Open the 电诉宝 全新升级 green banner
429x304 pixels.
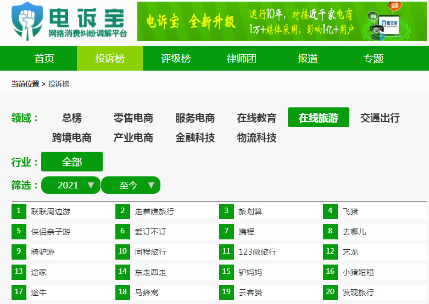click(282, 21)
